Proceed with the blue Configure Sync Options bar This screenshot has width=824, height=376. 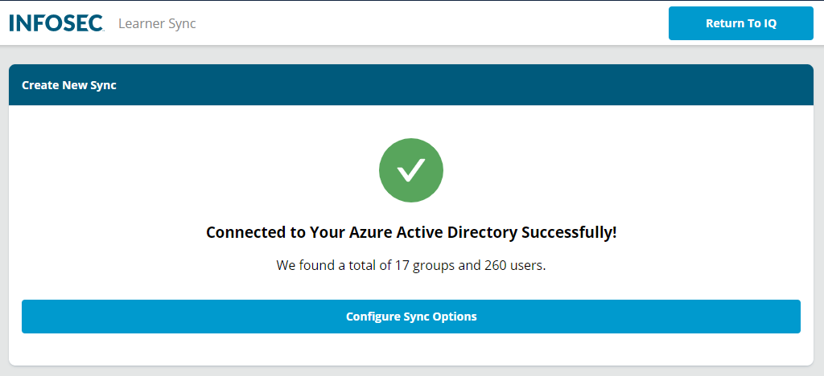point(411,317)
